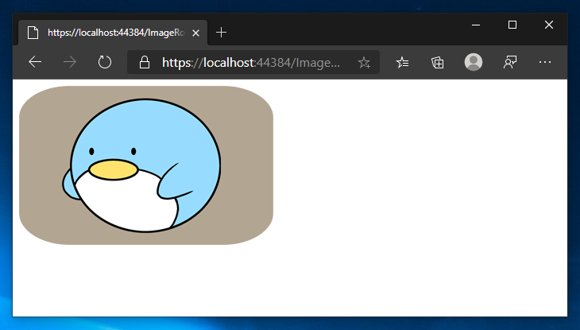Select the localhost:44384/ImageRo tab
Viewport: 580px width, 330px height.
click(x=113, y=33)
